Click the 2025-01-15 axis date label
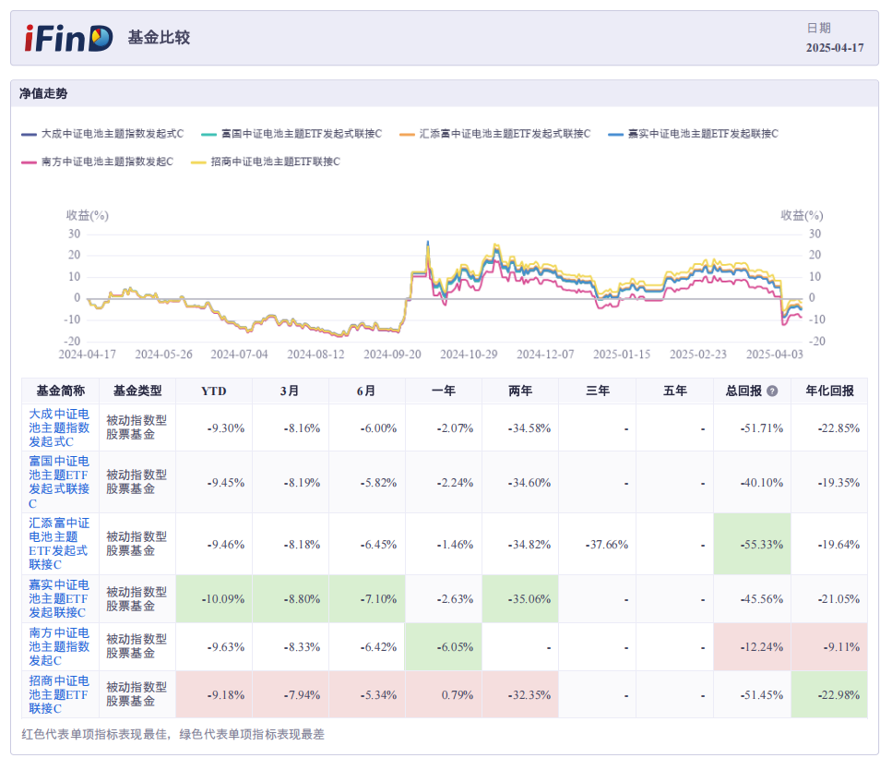 [x=622, y=355]
